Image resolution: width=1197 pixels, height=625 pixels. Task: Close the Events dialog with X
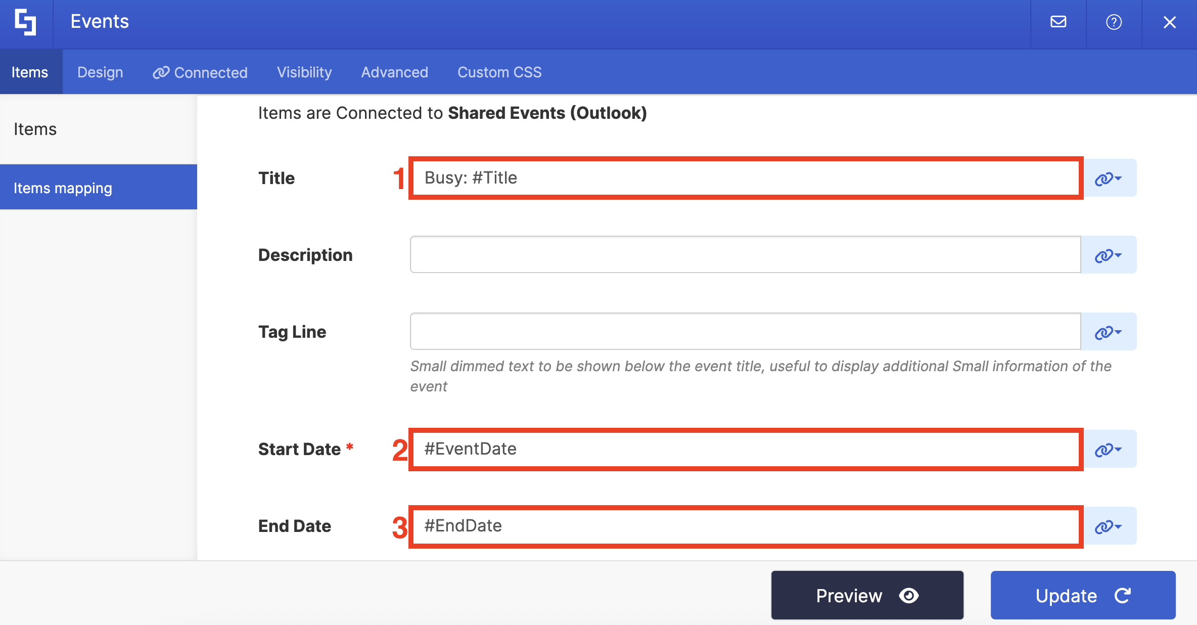(1169, 22)
